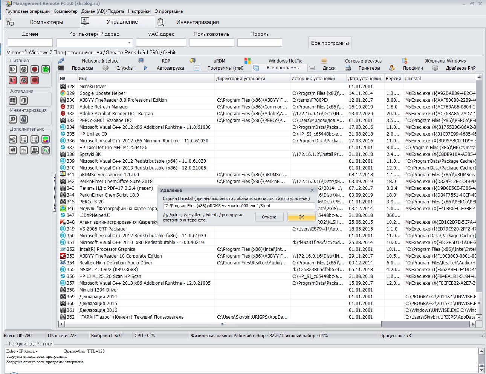
Task: Open the Программы (msi) tab
Action: (x=225, y=68)
